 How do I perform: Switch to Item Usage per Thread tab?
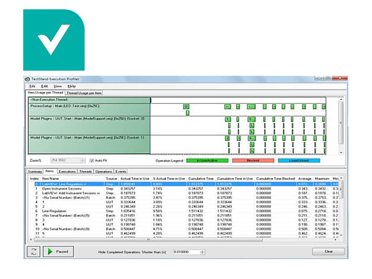(45, 93)
